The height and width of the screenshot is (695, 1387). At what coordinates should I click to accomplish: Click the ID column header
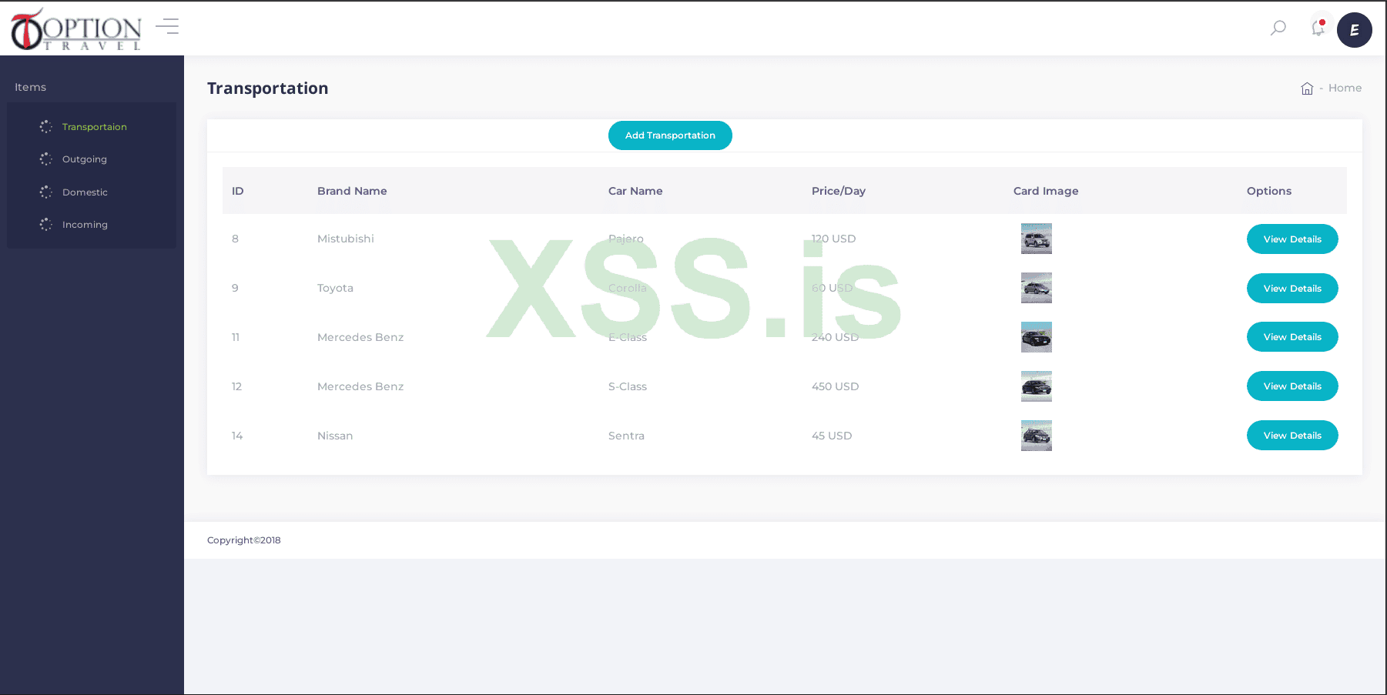(x=238, y=191)
